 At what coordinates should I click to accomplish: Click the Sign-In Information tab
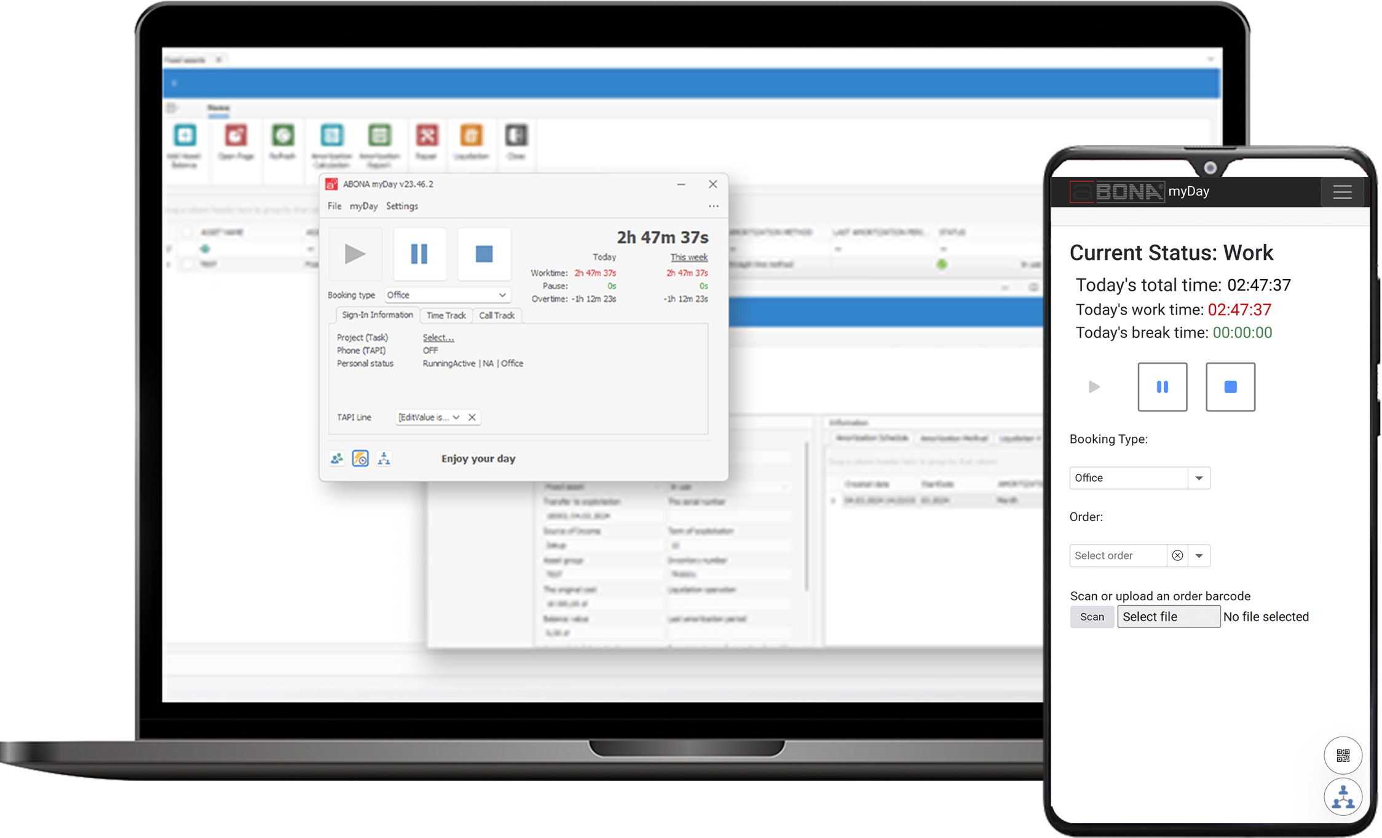point(377,315)
